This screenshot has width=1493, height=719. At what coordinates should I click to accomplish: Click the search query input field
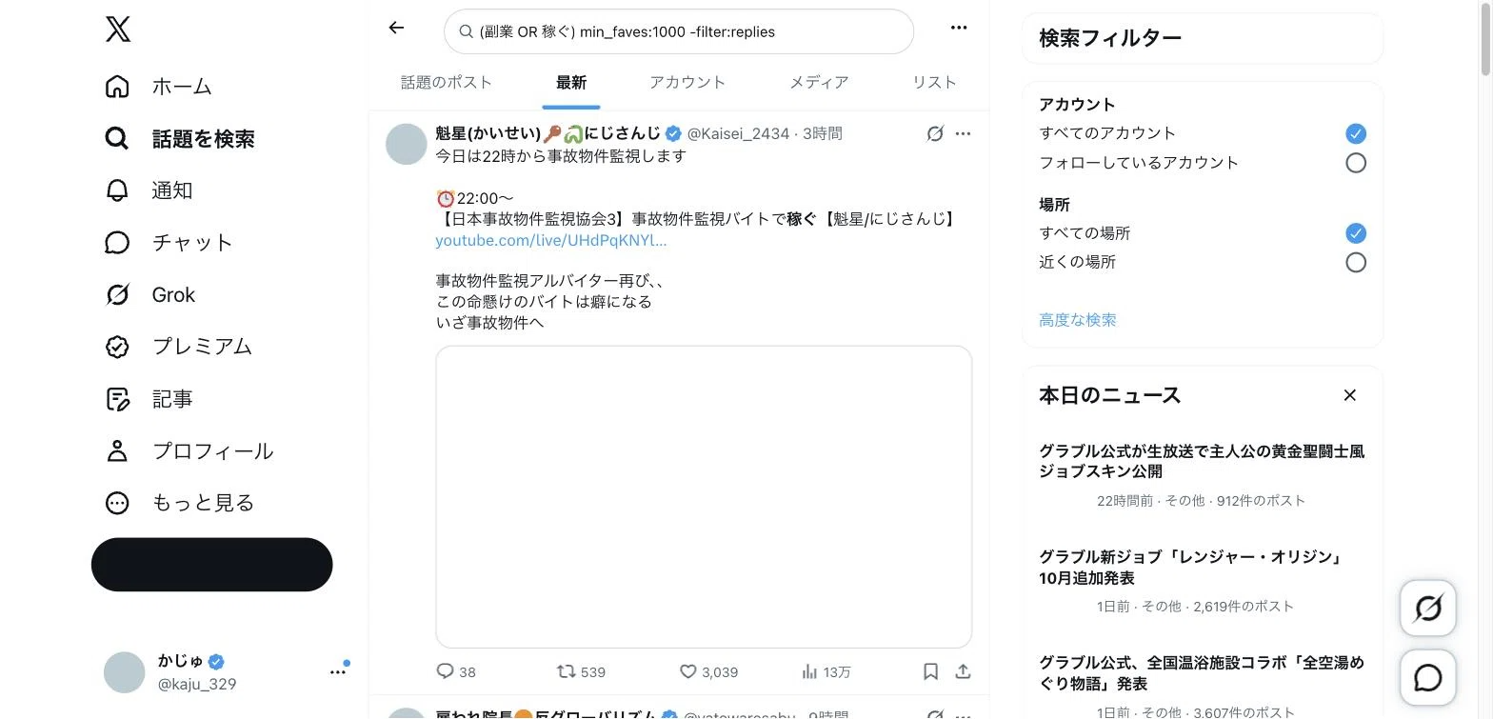coord(679,31)
